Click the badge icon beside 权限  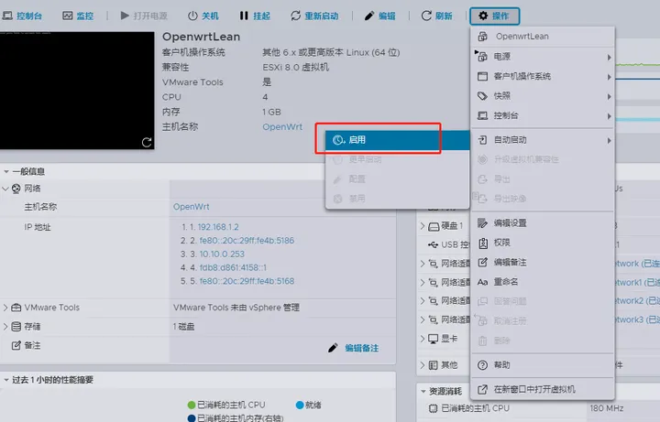point(483,243)
